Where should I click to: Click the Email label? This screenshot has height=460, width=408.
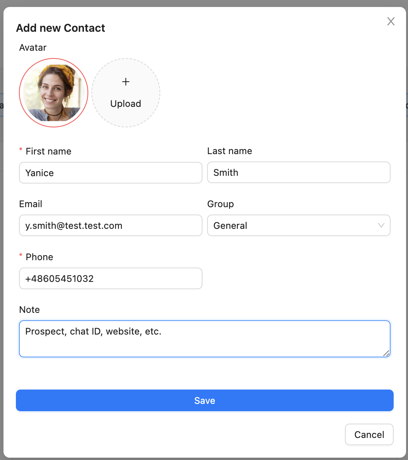point(31,204)
